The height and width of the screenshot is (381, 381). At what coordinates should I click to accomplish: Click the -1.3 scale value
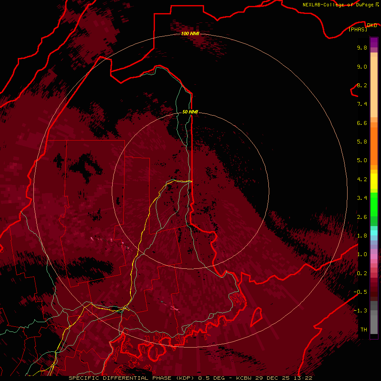click(x=360, y=311)
